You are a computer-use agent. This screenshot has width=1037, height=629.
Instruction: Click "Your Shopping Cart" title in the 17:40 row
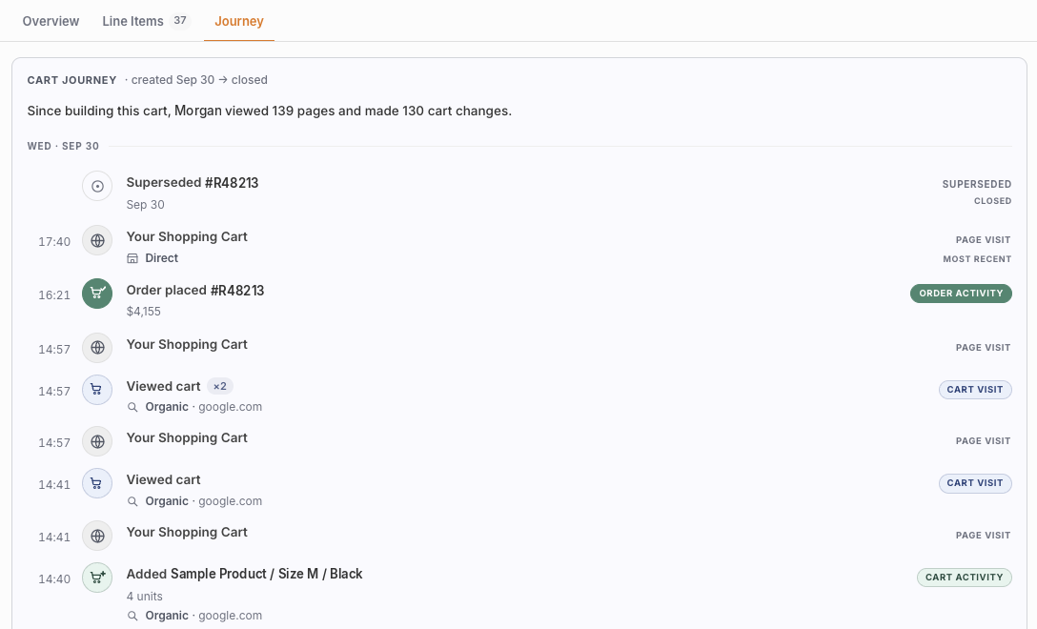tap(187, 236)
